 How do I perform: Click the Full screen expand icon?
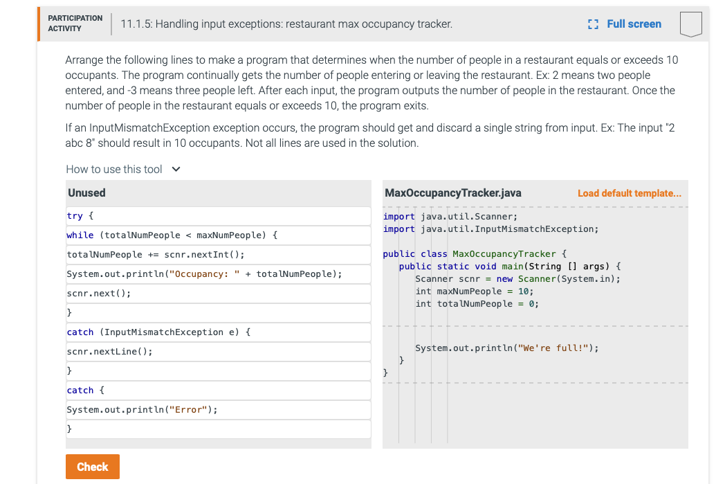(591, 24)
